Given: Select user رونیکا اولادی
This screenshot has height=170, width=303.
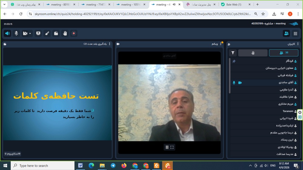Looking at the screenshot, I should point(265,147).
